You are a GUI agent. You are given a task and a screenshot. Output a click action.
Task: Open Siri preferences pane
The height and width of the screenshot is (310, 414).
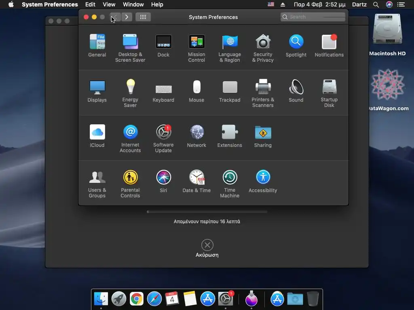(163, 181)
